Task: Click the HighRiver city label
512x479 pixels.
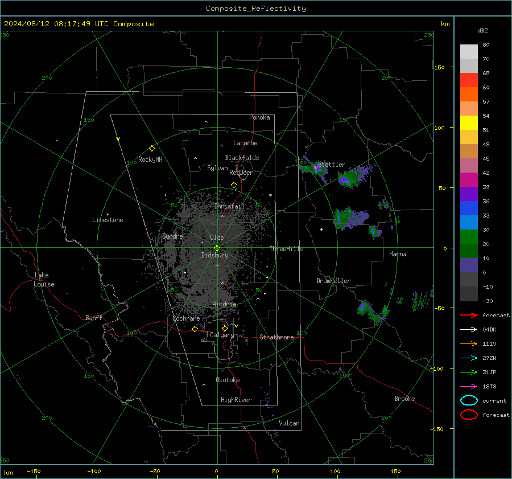Action: click(236, 400)
